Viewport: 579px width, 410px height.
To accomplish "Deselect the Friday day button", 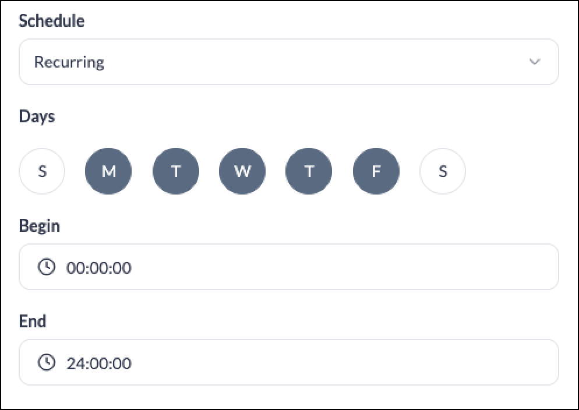I will [x=376, y=171].
